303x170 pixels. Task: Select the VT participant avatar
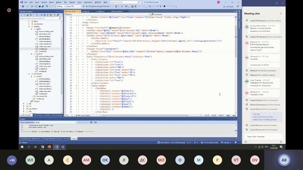(x=236, y=160)
